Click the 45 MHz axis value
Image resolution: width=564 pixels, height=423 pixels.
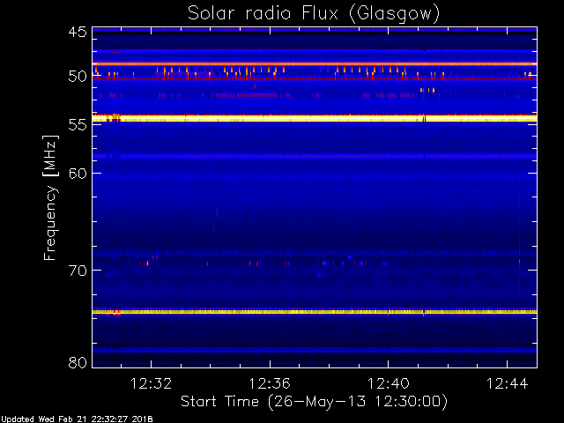[78, 32]
